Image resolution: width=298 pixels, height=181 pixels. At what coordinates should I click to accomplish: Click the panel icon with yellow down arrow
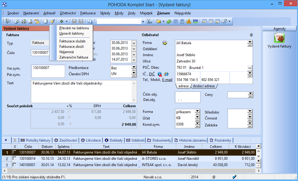(204, 22)
